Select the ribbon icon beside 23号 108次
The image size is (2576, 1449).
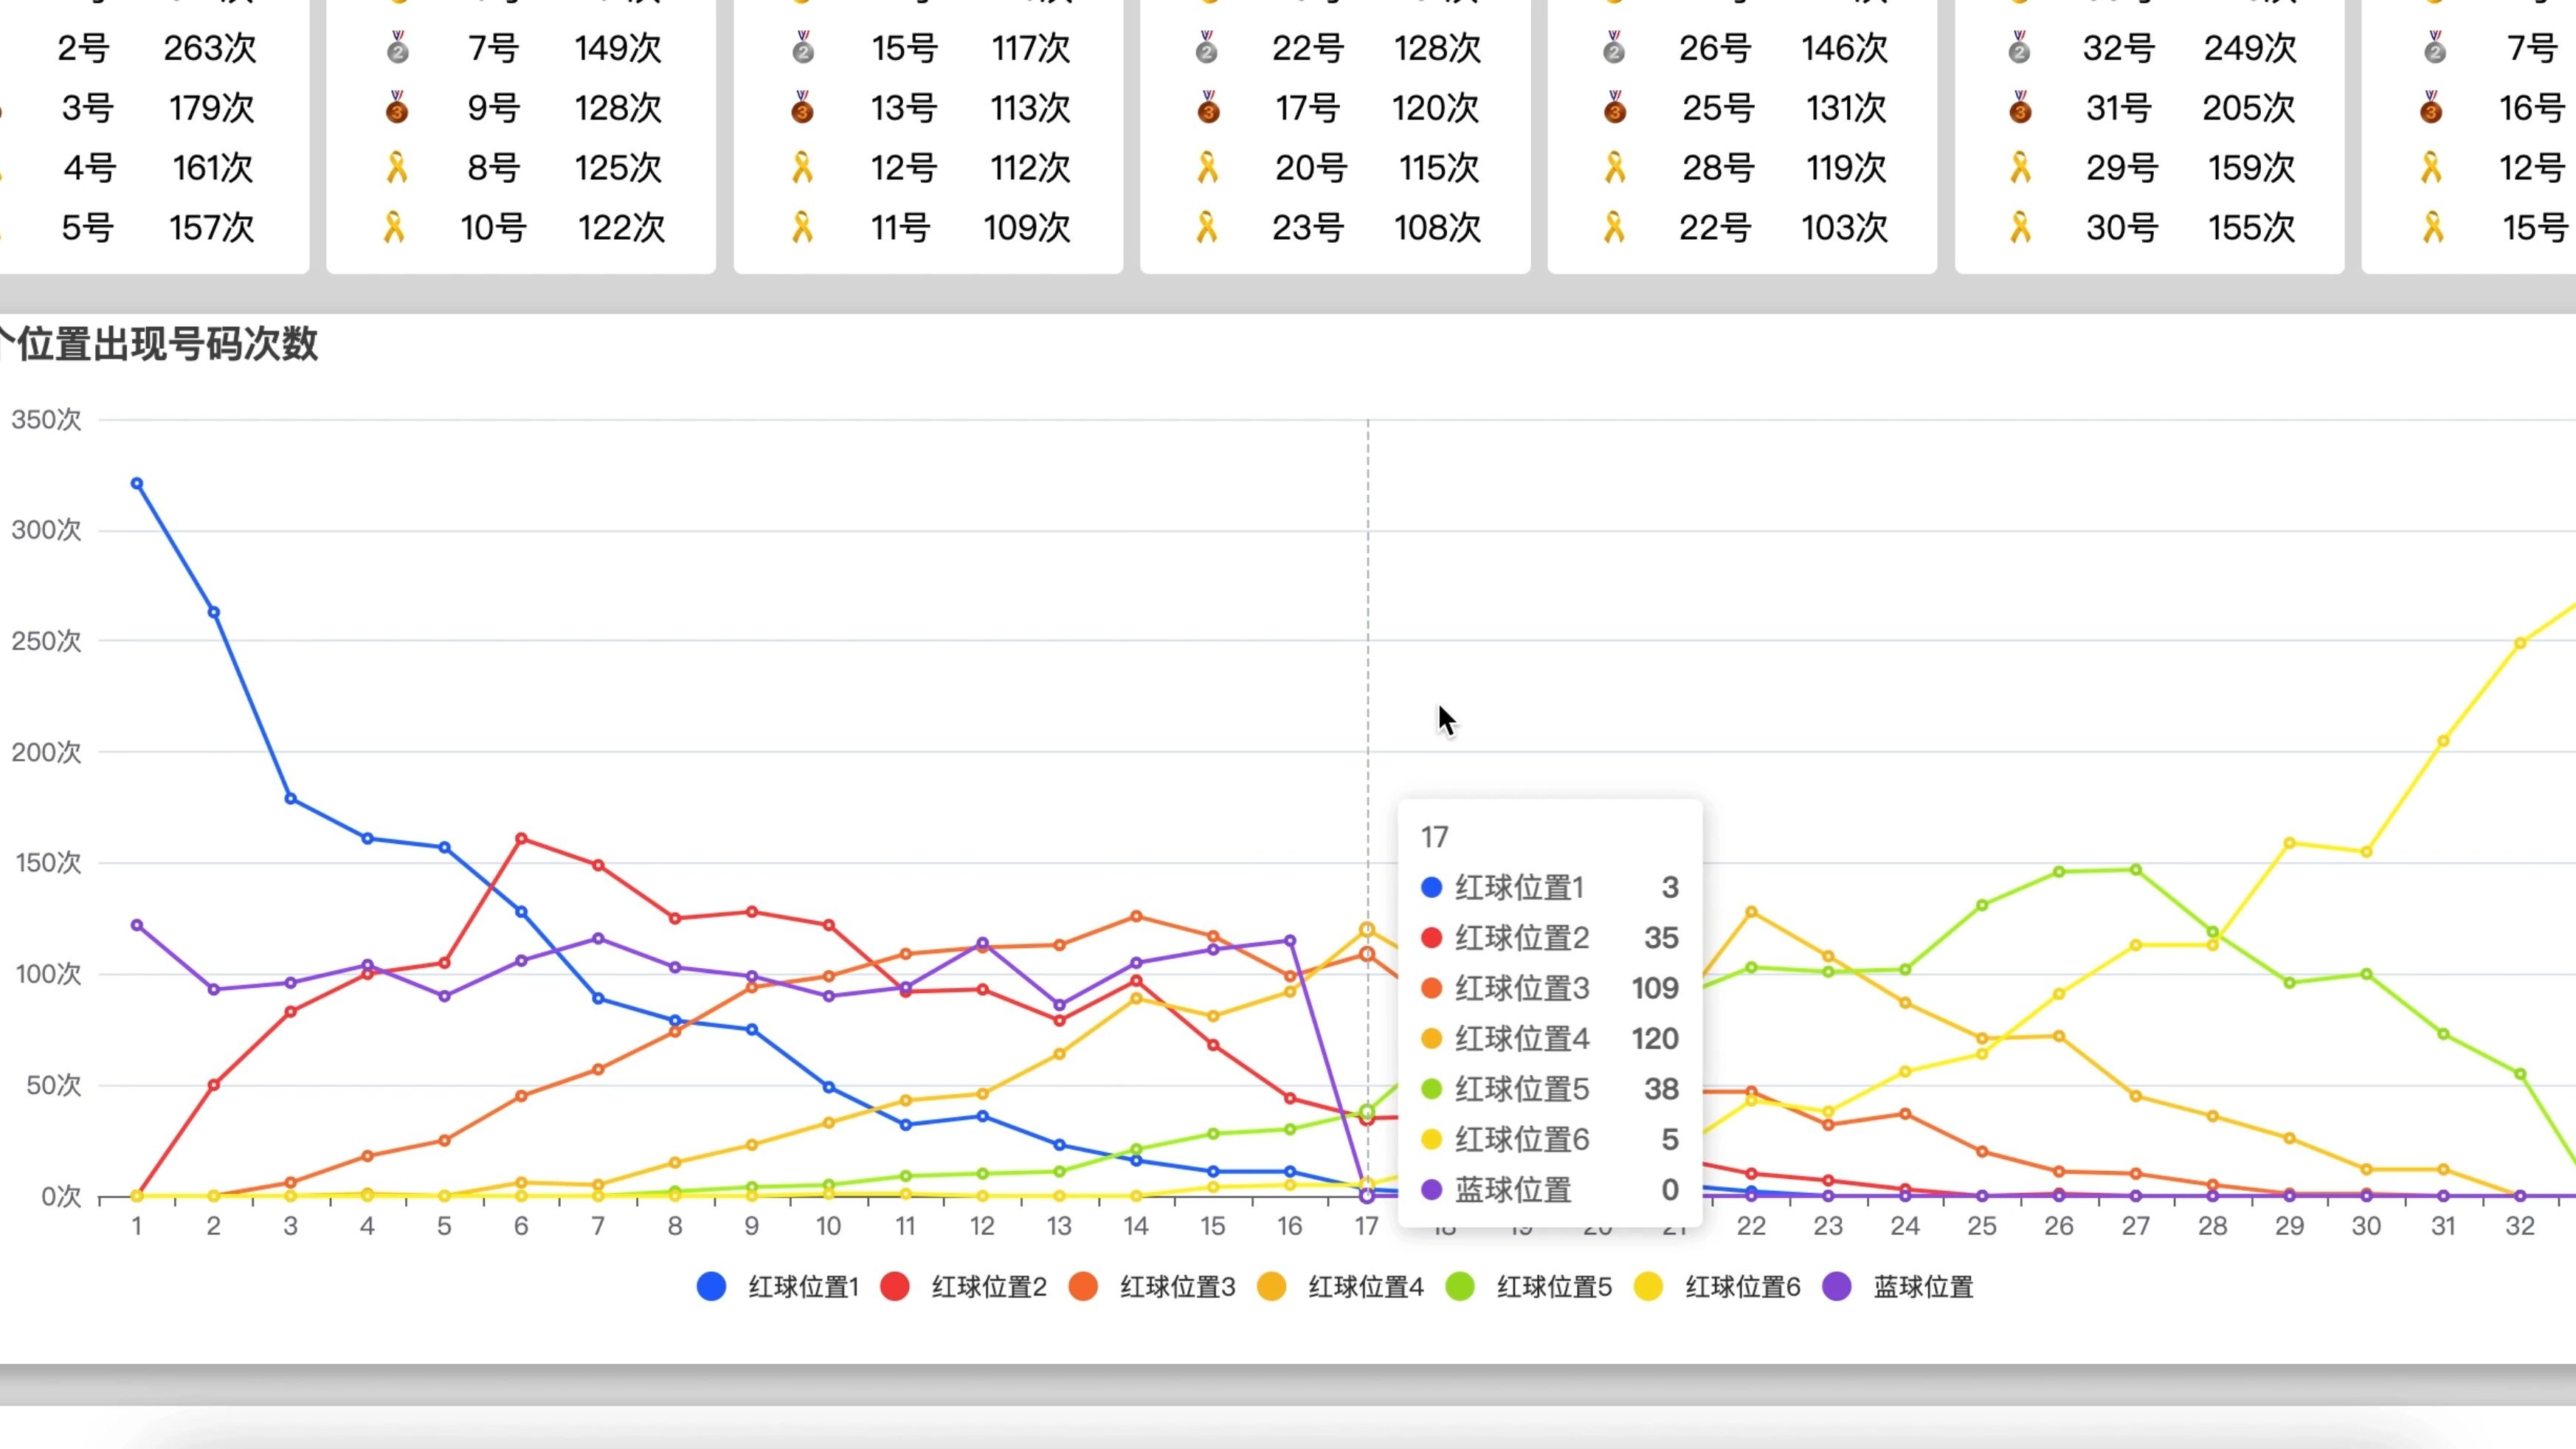pos(1207,228)
